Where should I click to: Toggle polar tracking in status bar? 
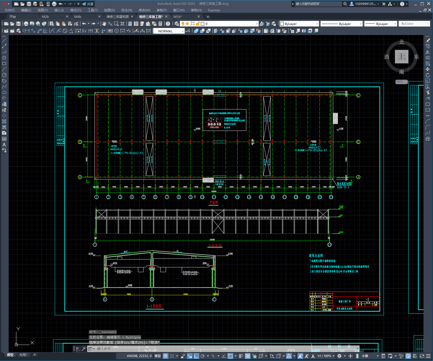[203, 356]
